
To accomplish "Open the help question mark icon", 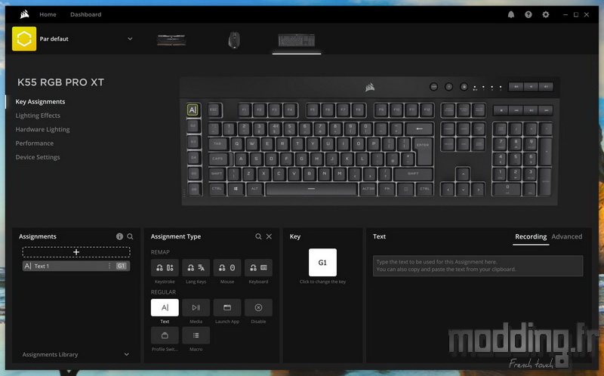I will click(528, 14).
